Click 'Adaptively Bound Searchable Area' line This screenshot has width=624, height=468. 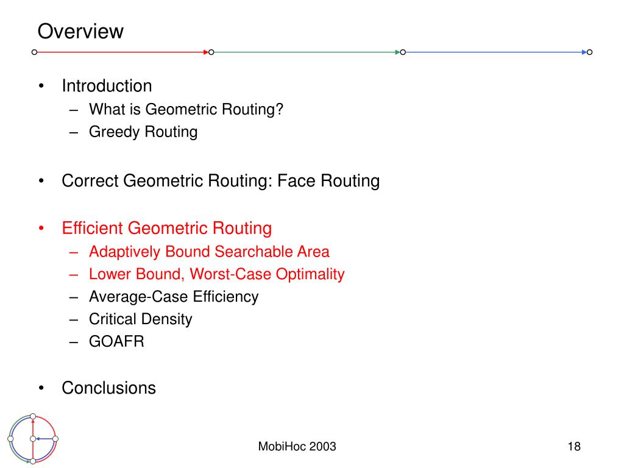209,252
